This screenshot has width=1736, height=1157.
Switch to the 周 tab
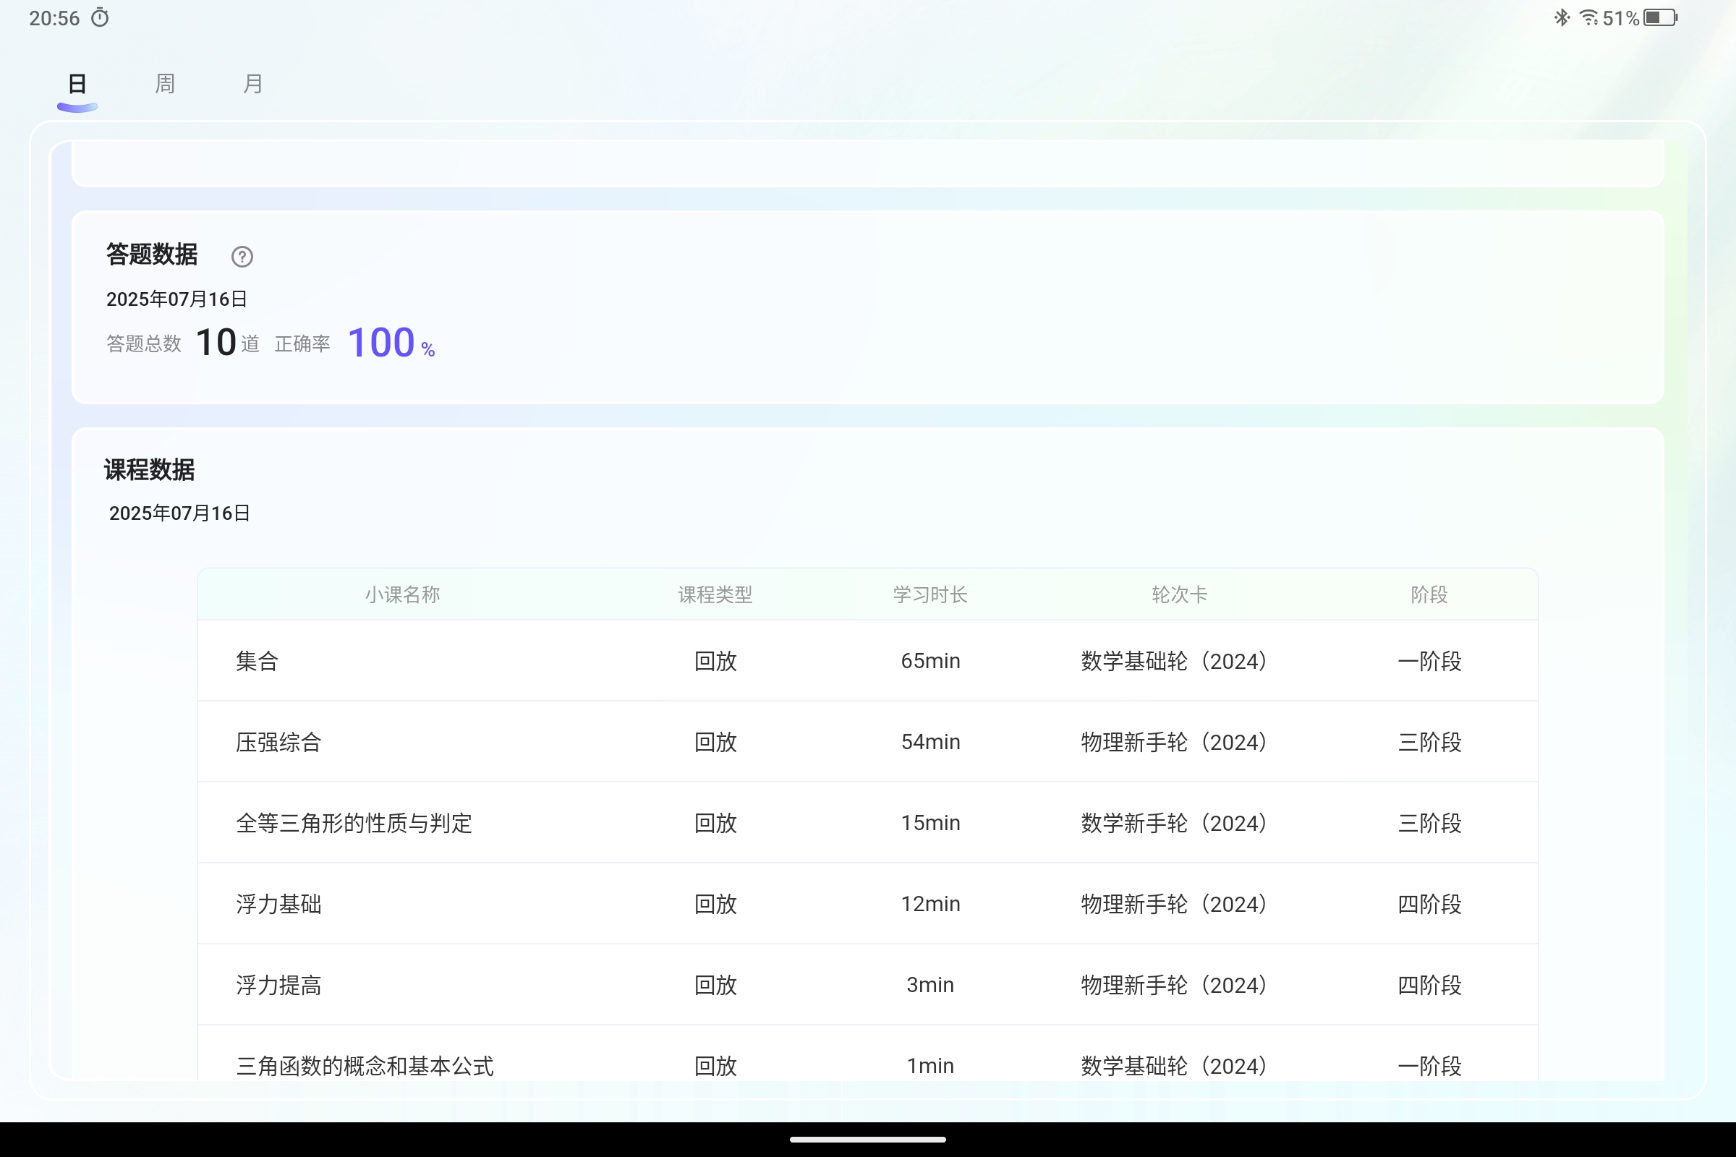[x=164, y=83]
